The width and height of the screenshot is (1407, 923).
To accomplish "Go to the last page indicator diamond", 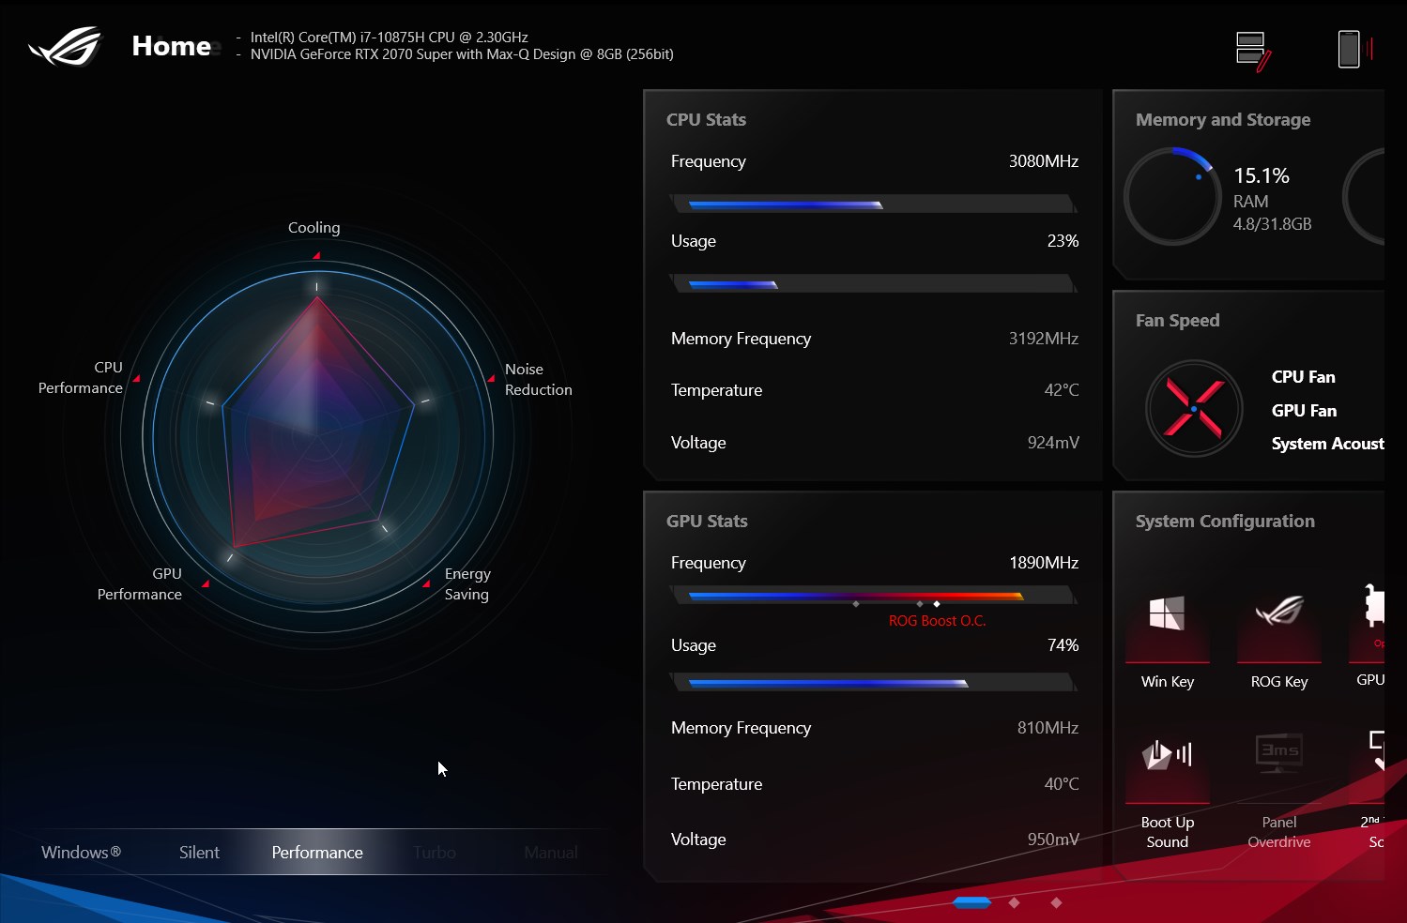I will point(1056,902).
